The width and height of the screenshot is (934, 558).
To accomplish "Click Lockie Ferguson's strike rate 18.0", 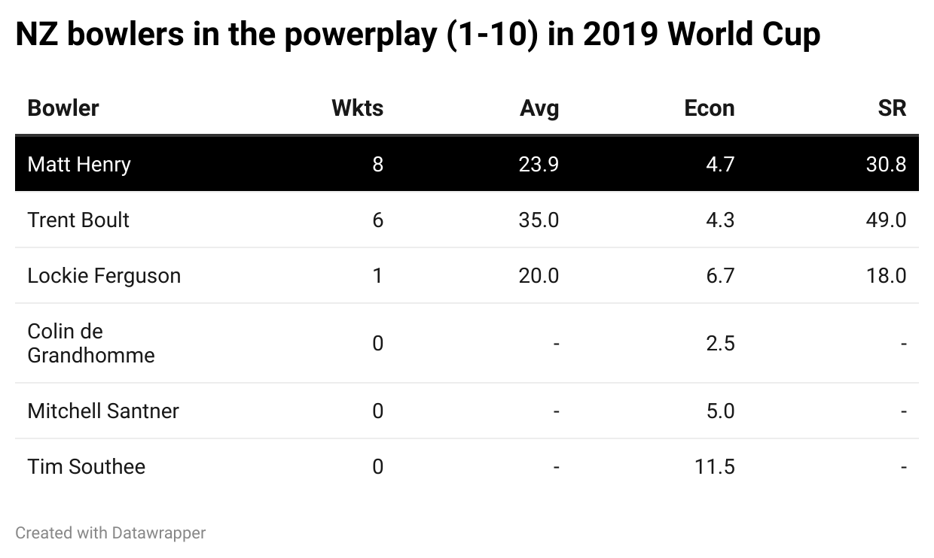I will point(886,275).
